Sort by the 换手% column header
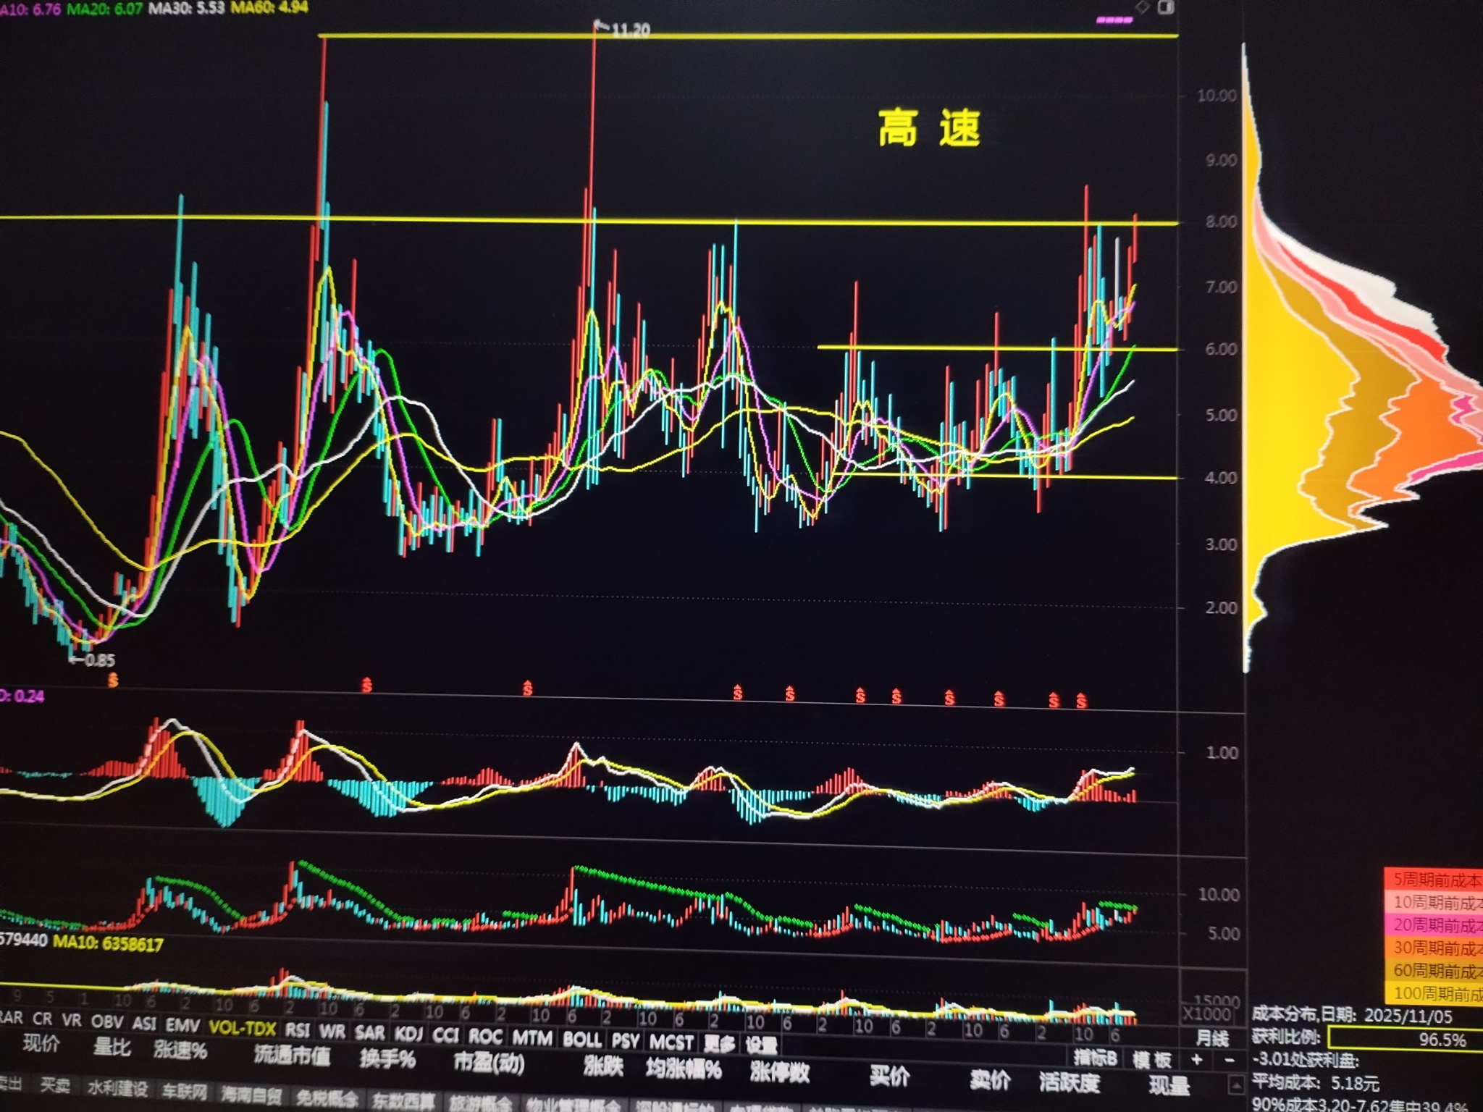Image resolution: width=1483 pixels, height=1112 pixels. click(387, 1060)
